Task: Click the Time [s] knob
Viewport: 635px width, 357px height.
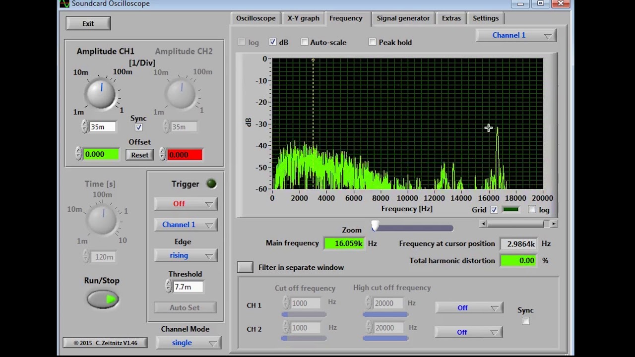Action: (x=103, y=219)
